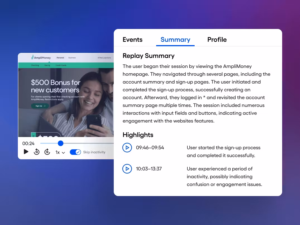The width and height of the screenshot is (300, 225).
Task: Play the 10:03–13:37 highlight
Action: 127,169
